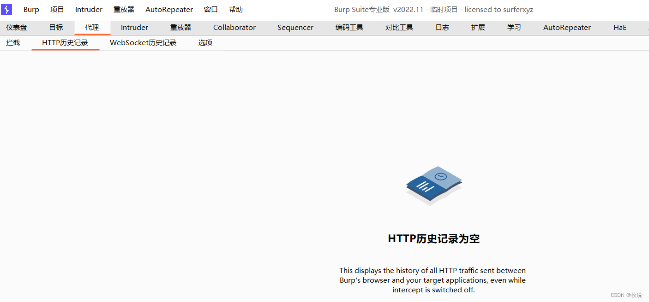Open the HaE tab
This screenshot has height=302, width=649.
point(620,28)
